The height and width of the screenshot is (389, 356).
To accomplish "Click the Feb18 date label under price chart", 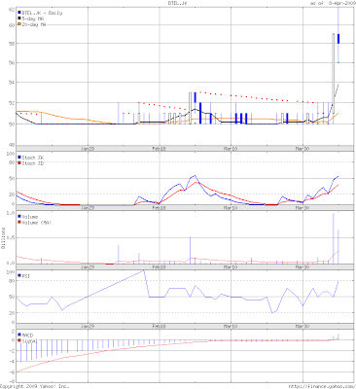I will pos(160,148).
